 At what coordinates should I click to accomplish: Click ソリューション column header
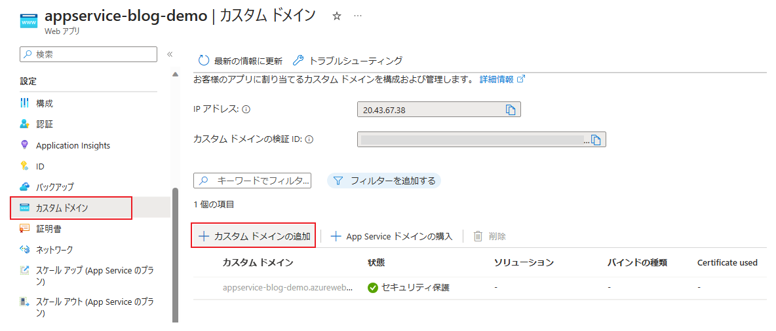click(524, 262)
